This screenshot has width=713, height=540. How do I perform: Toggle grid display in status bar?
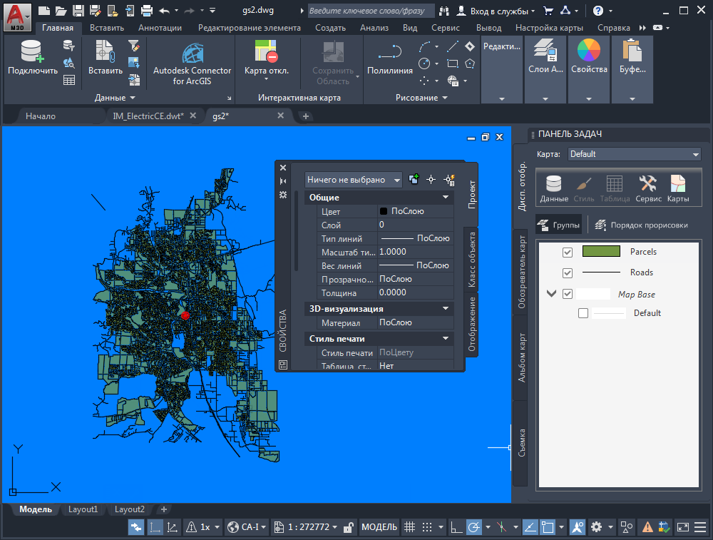click(409, 527)
